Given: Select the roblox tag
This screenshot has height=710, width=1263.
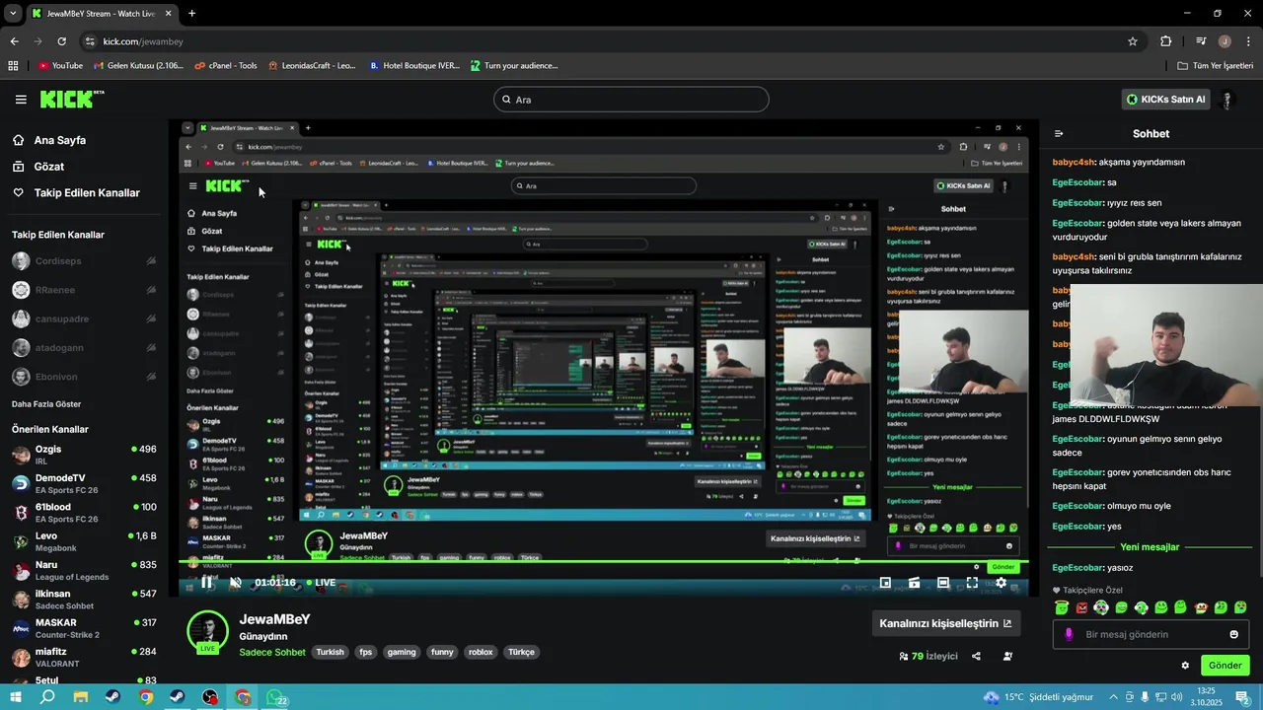Looking at the screenshot, I should click(x=481, y=652).
